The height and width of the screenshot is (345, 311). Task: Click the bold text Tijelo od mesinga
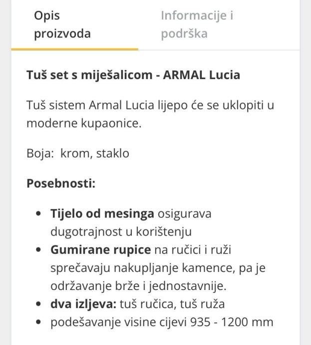(x=102, y=213)
